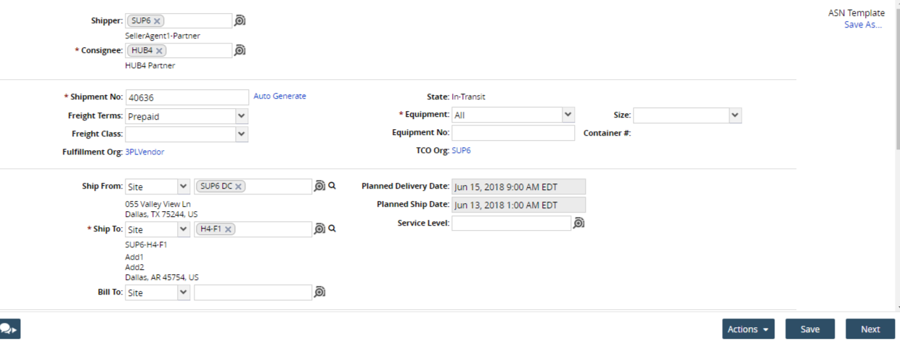The height and width of the screenshot is (341, 900).
Task: Open the Service Level lookup picker icon
Action: pyautogui.click(x=578, y=223)
